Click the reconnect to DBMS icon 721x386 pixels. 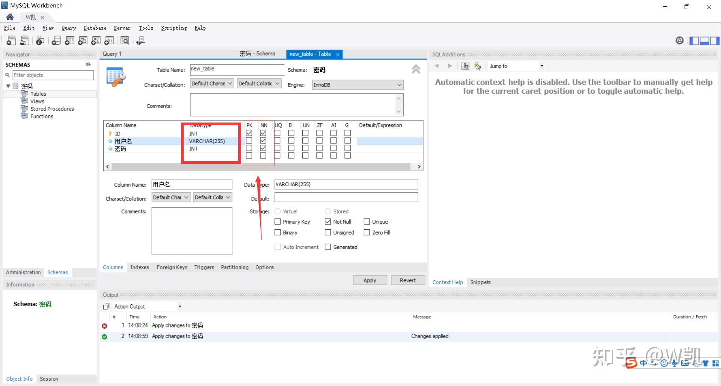140,40
